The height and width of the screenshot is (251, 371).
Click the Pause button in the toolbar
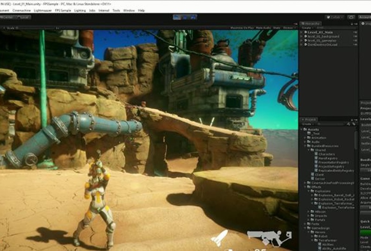[x=185, y=17]
